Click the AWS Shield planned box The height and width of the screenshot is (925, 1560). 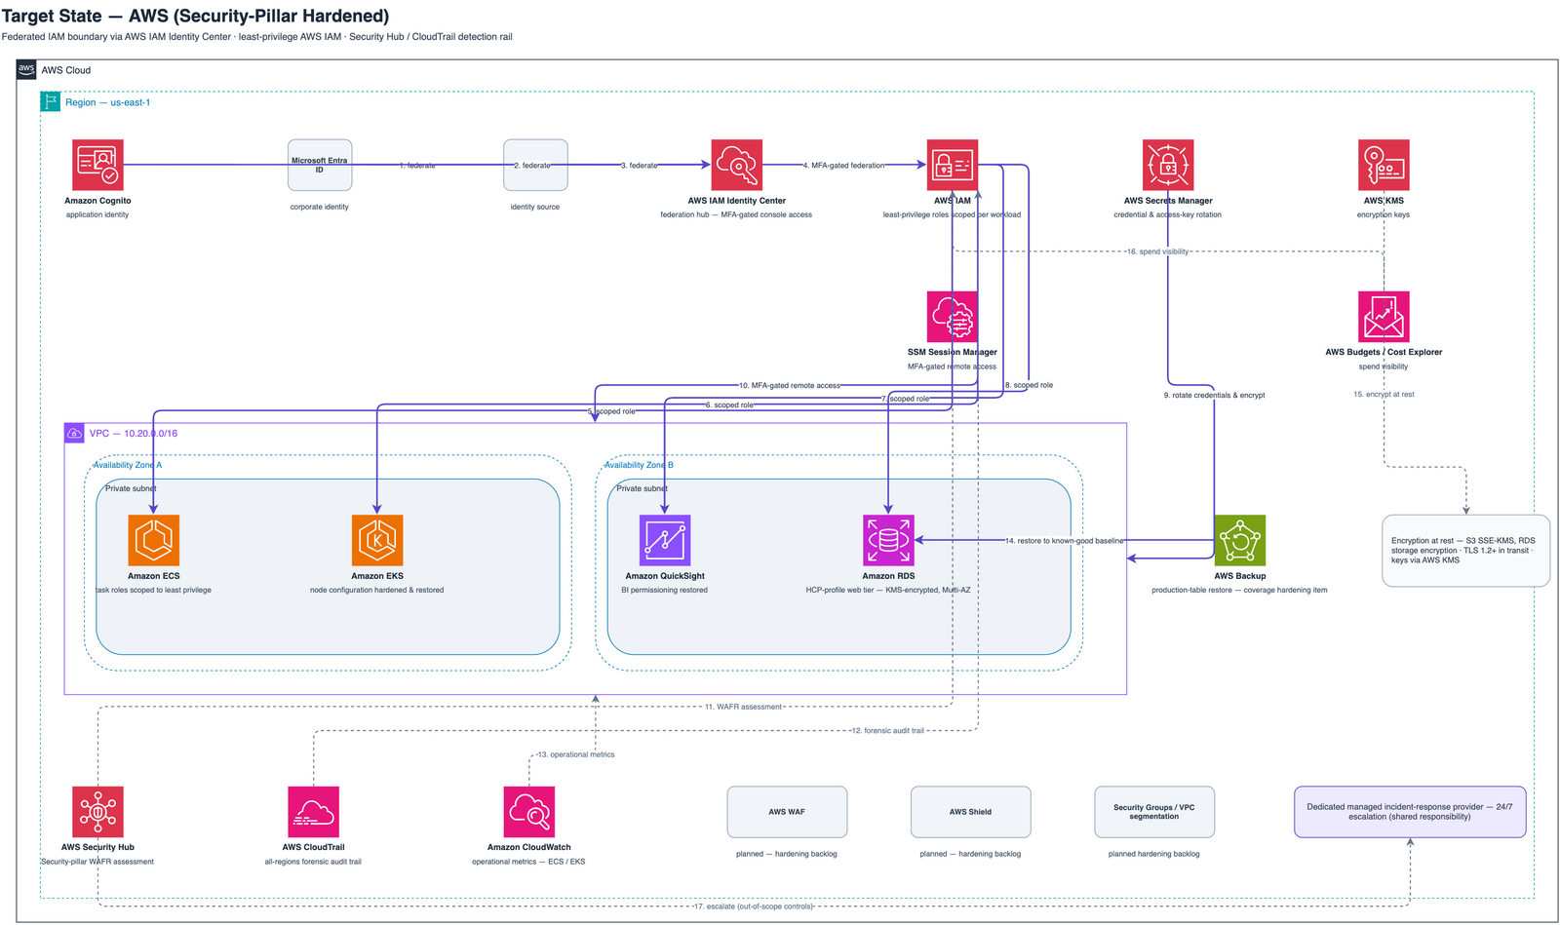[970, 812]
